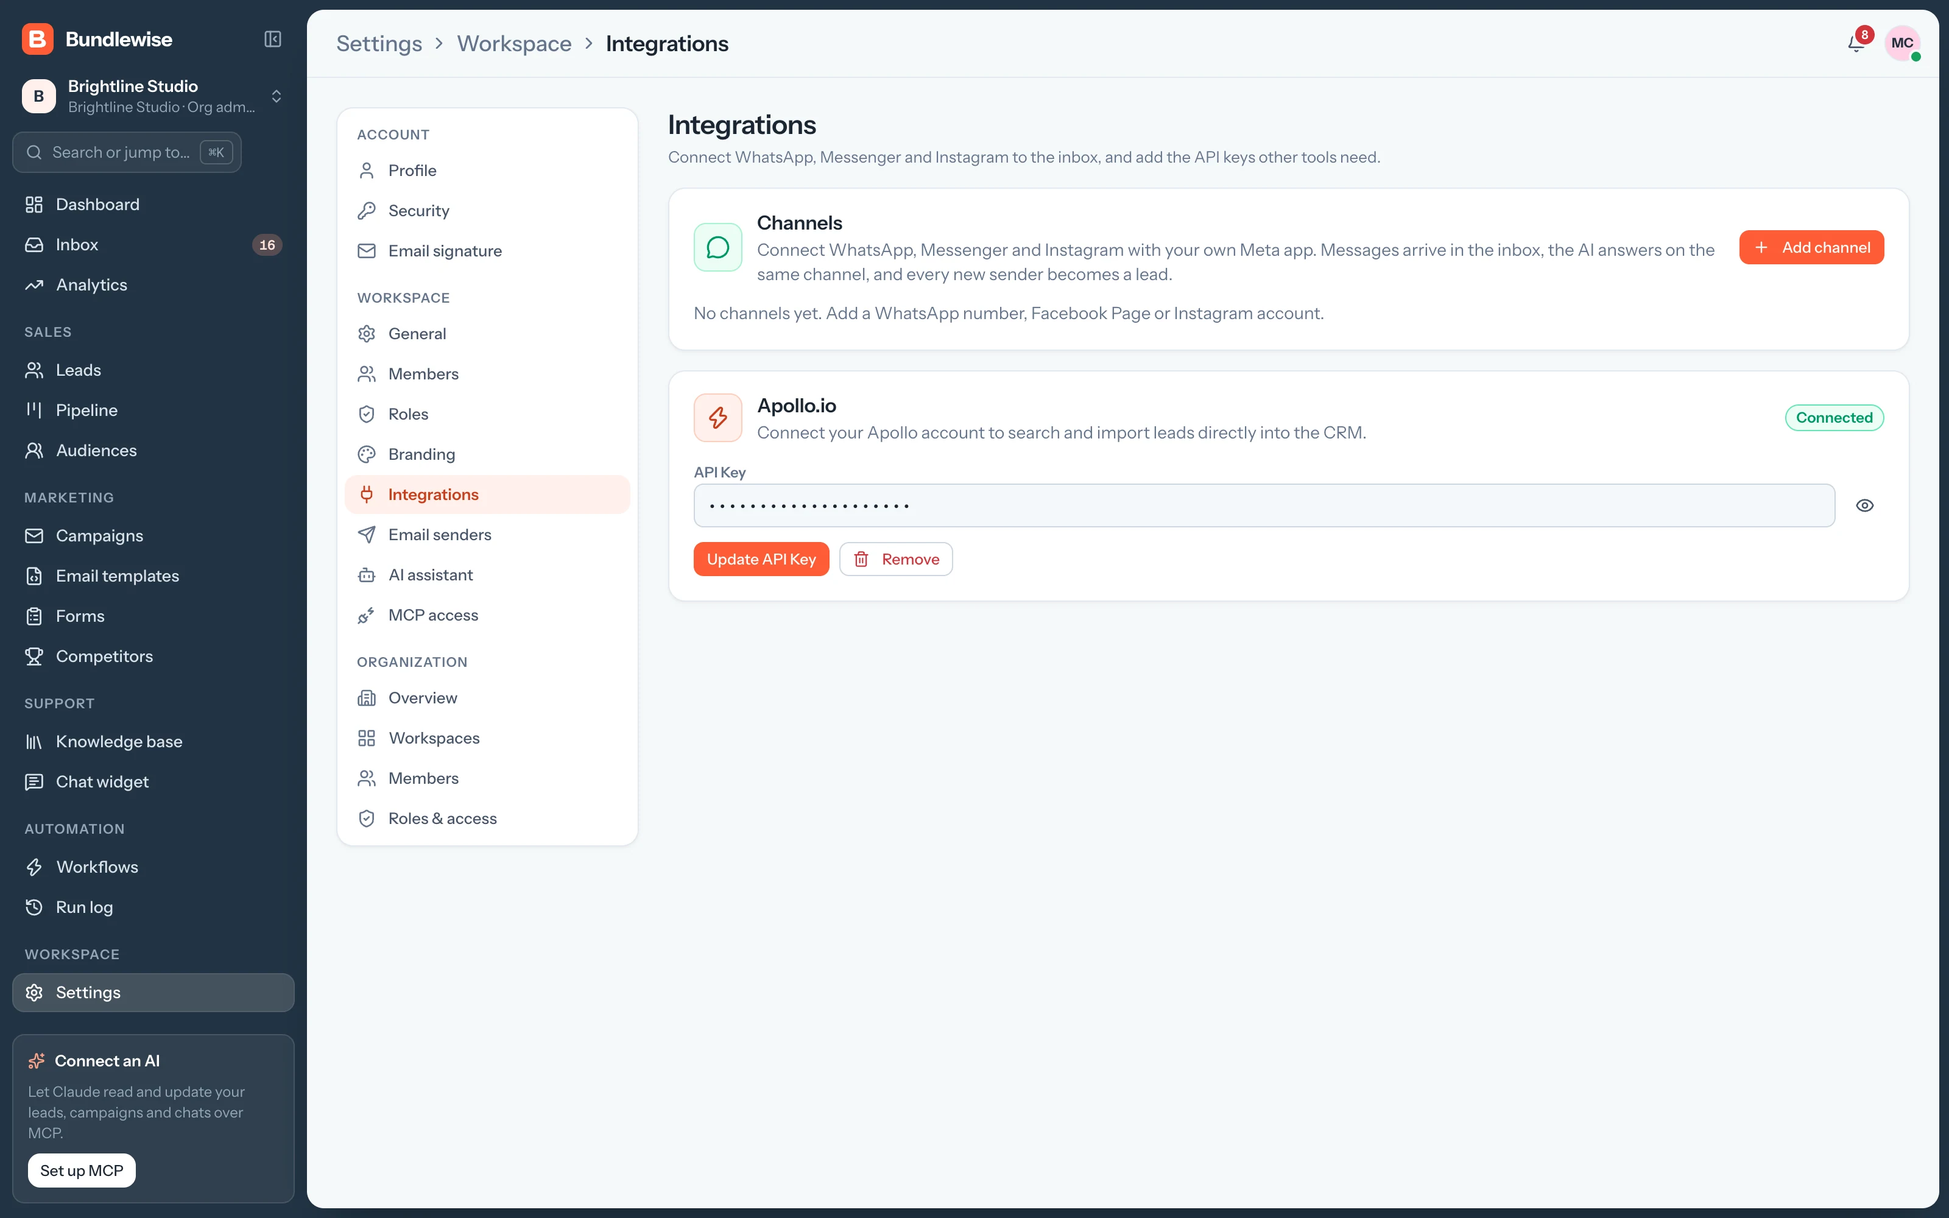Screen dimensions: 1949x1218
Task: Click the Set up MCP button
Action: coord(82,1170)
